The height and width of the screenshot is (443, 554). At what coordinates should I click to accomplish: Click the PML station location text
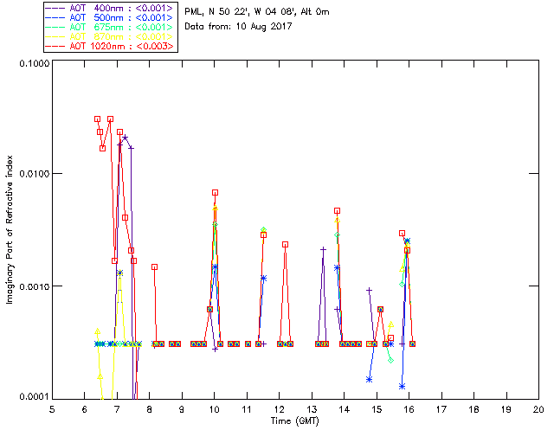click(x=257, y=12)
